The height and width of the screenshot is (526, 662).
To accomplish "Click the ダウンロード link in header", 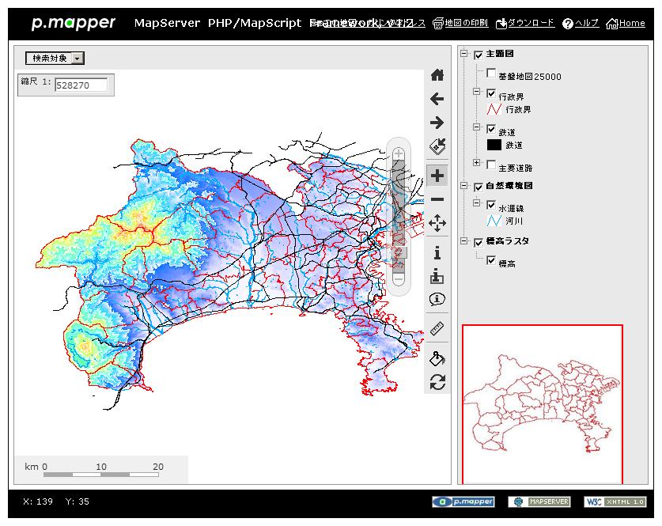I will [x=525, y=24].
